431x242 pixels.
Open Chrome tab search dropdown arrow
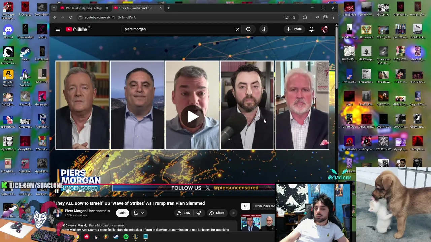54,8
